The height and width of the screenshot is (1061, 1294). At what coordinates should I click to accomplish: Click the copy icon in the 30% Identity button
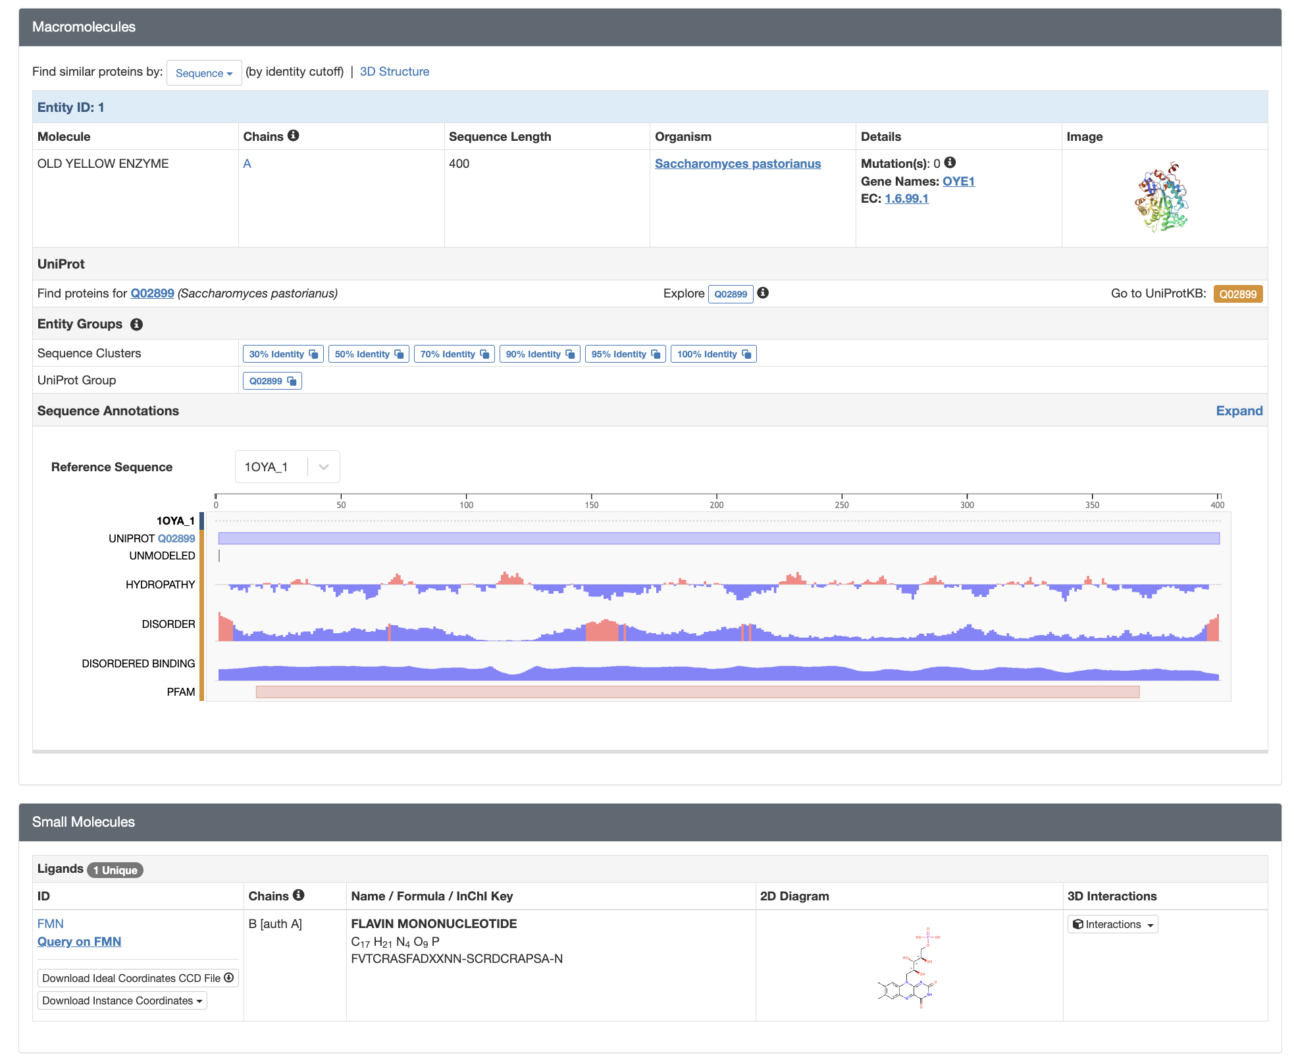point(314,354)
